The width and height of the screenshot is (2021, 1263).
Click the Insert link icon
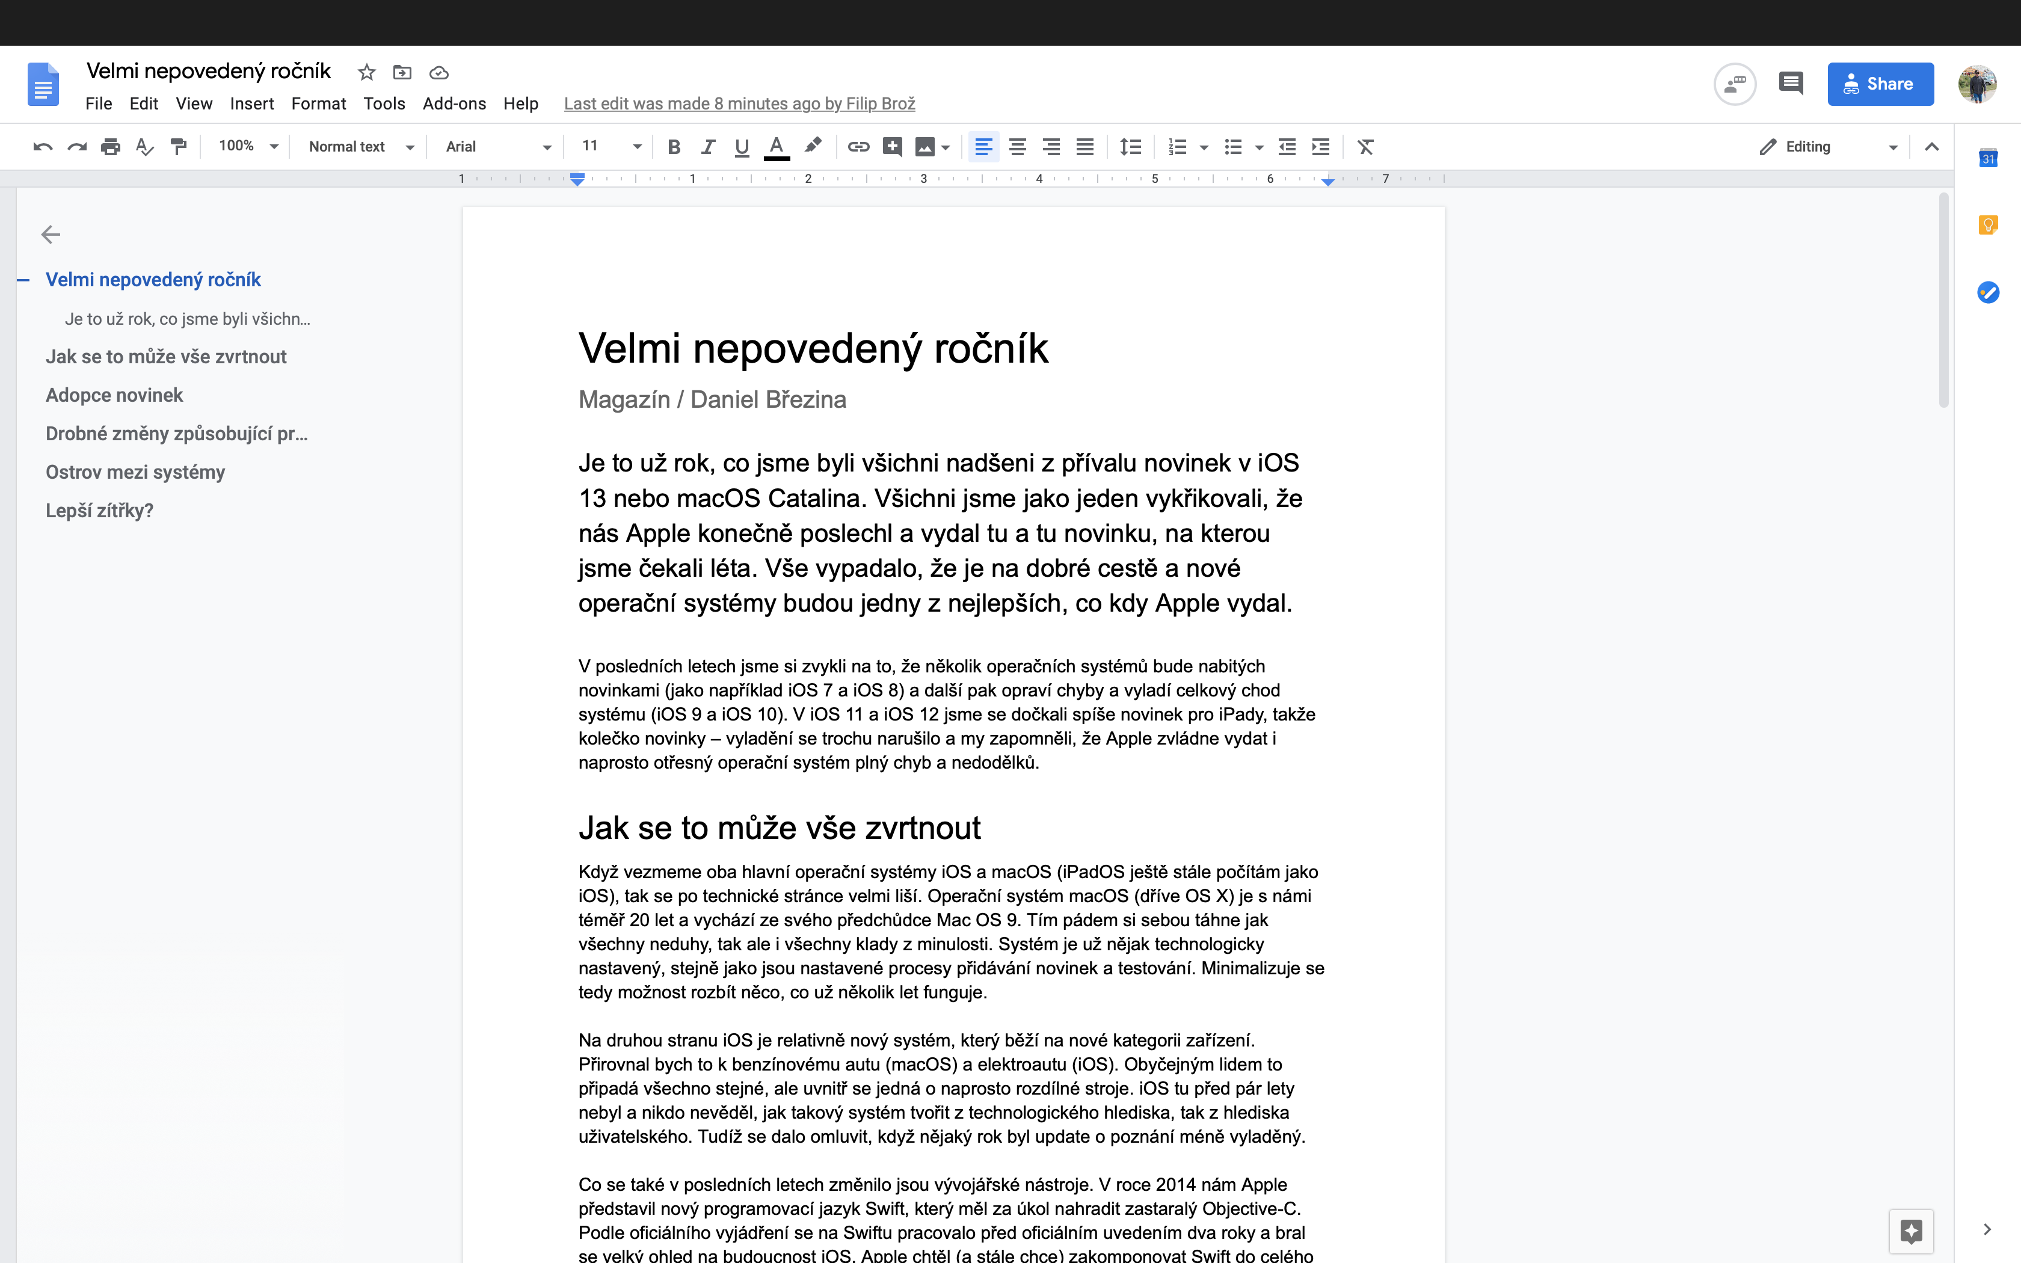[x=858, y=147]
